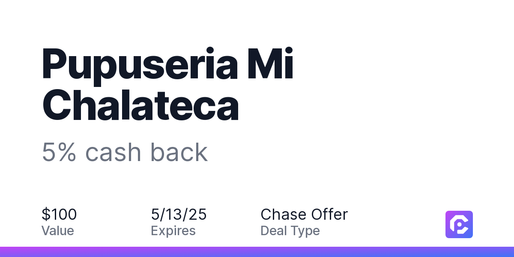Click the Chalateca heading line
Image resolution: width=514 pixels, height=257 pixels.
point(140,105)
